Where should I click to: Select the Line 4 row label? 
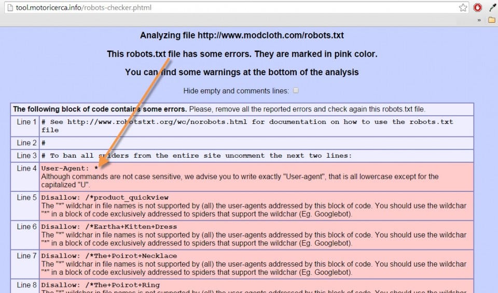click(26, 168)
